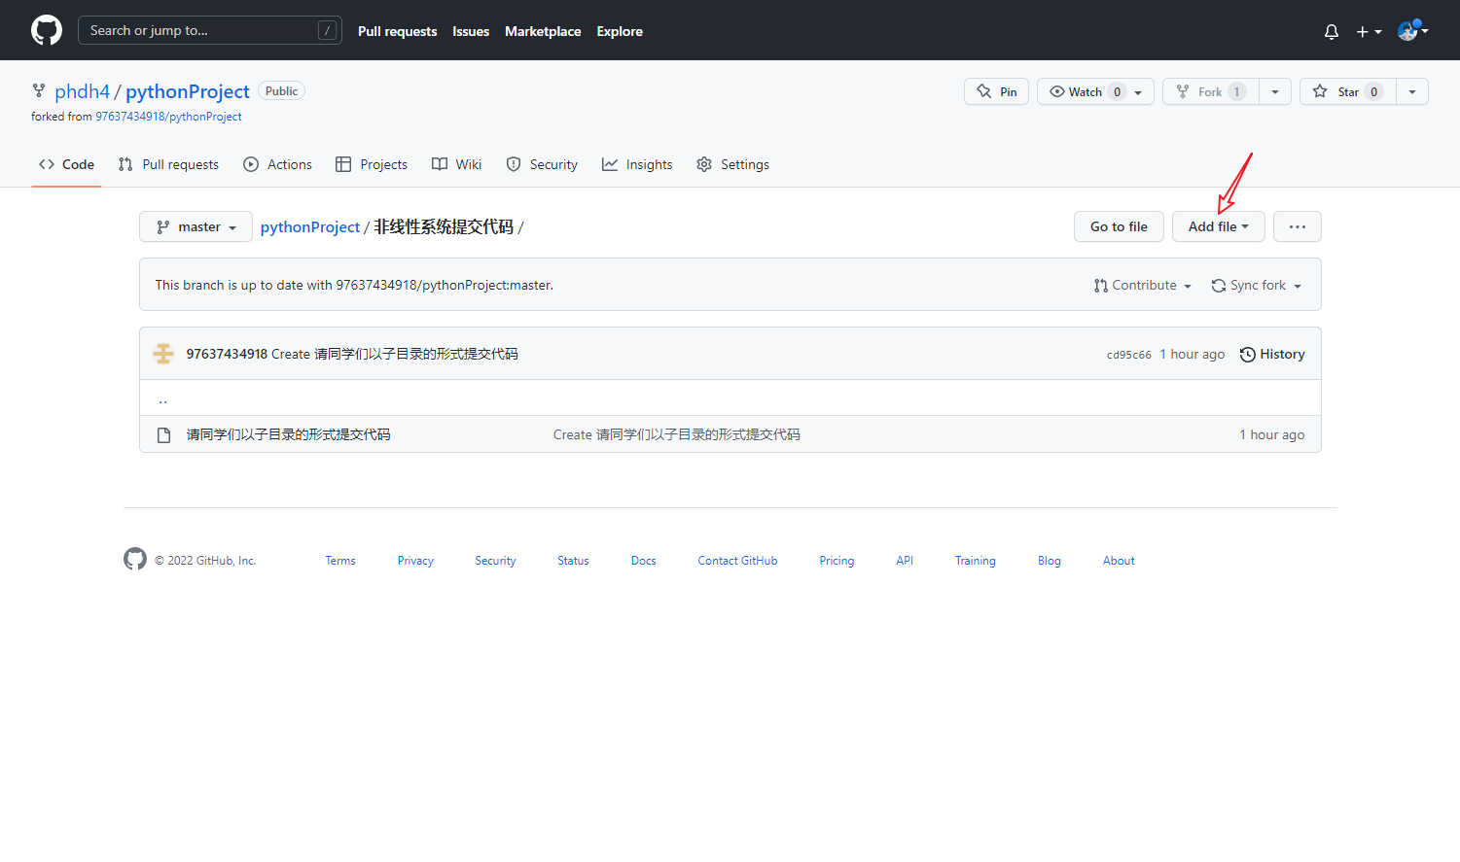1460x862 pixels.
Task: Switch to the Insights tab
Action: click(x=637, y=164)
